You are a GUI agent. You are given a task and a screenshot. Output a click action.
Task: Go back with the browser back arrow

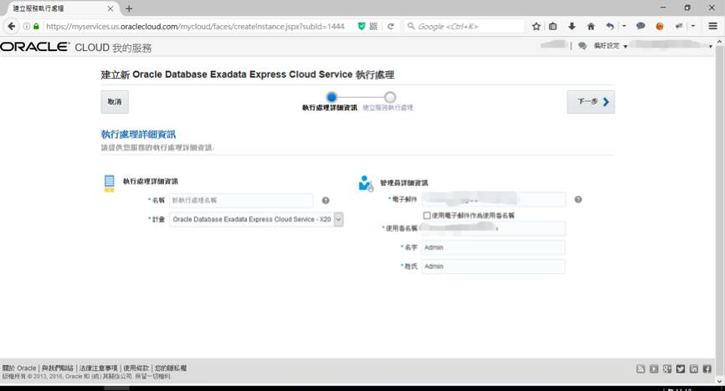point(11,26)
